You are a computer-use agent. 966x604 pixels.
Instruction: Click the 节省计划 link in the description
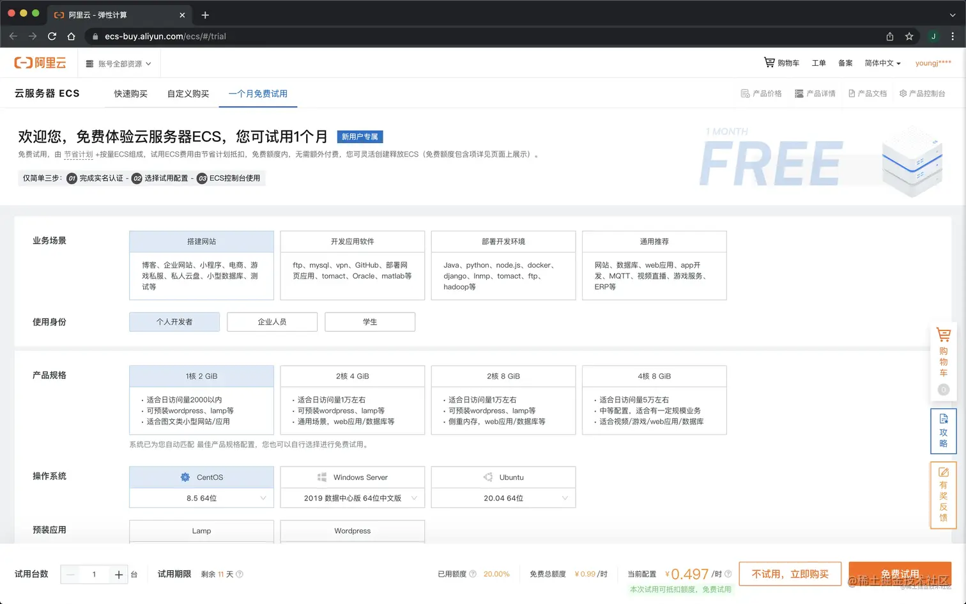[x=79, y=154]
